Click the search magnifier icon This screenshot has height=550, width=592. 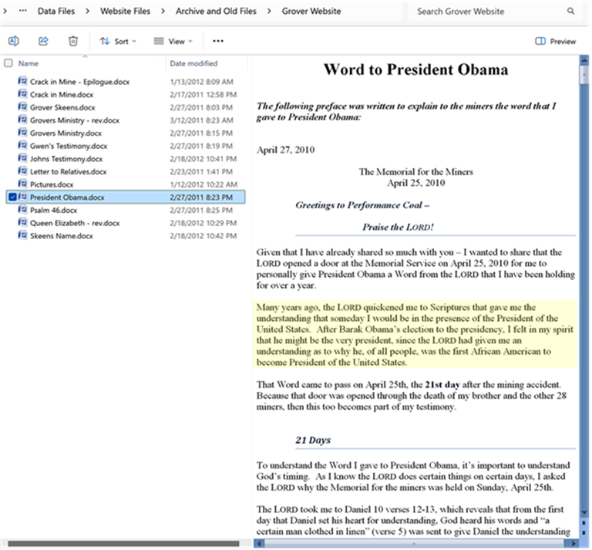point(570,12)
